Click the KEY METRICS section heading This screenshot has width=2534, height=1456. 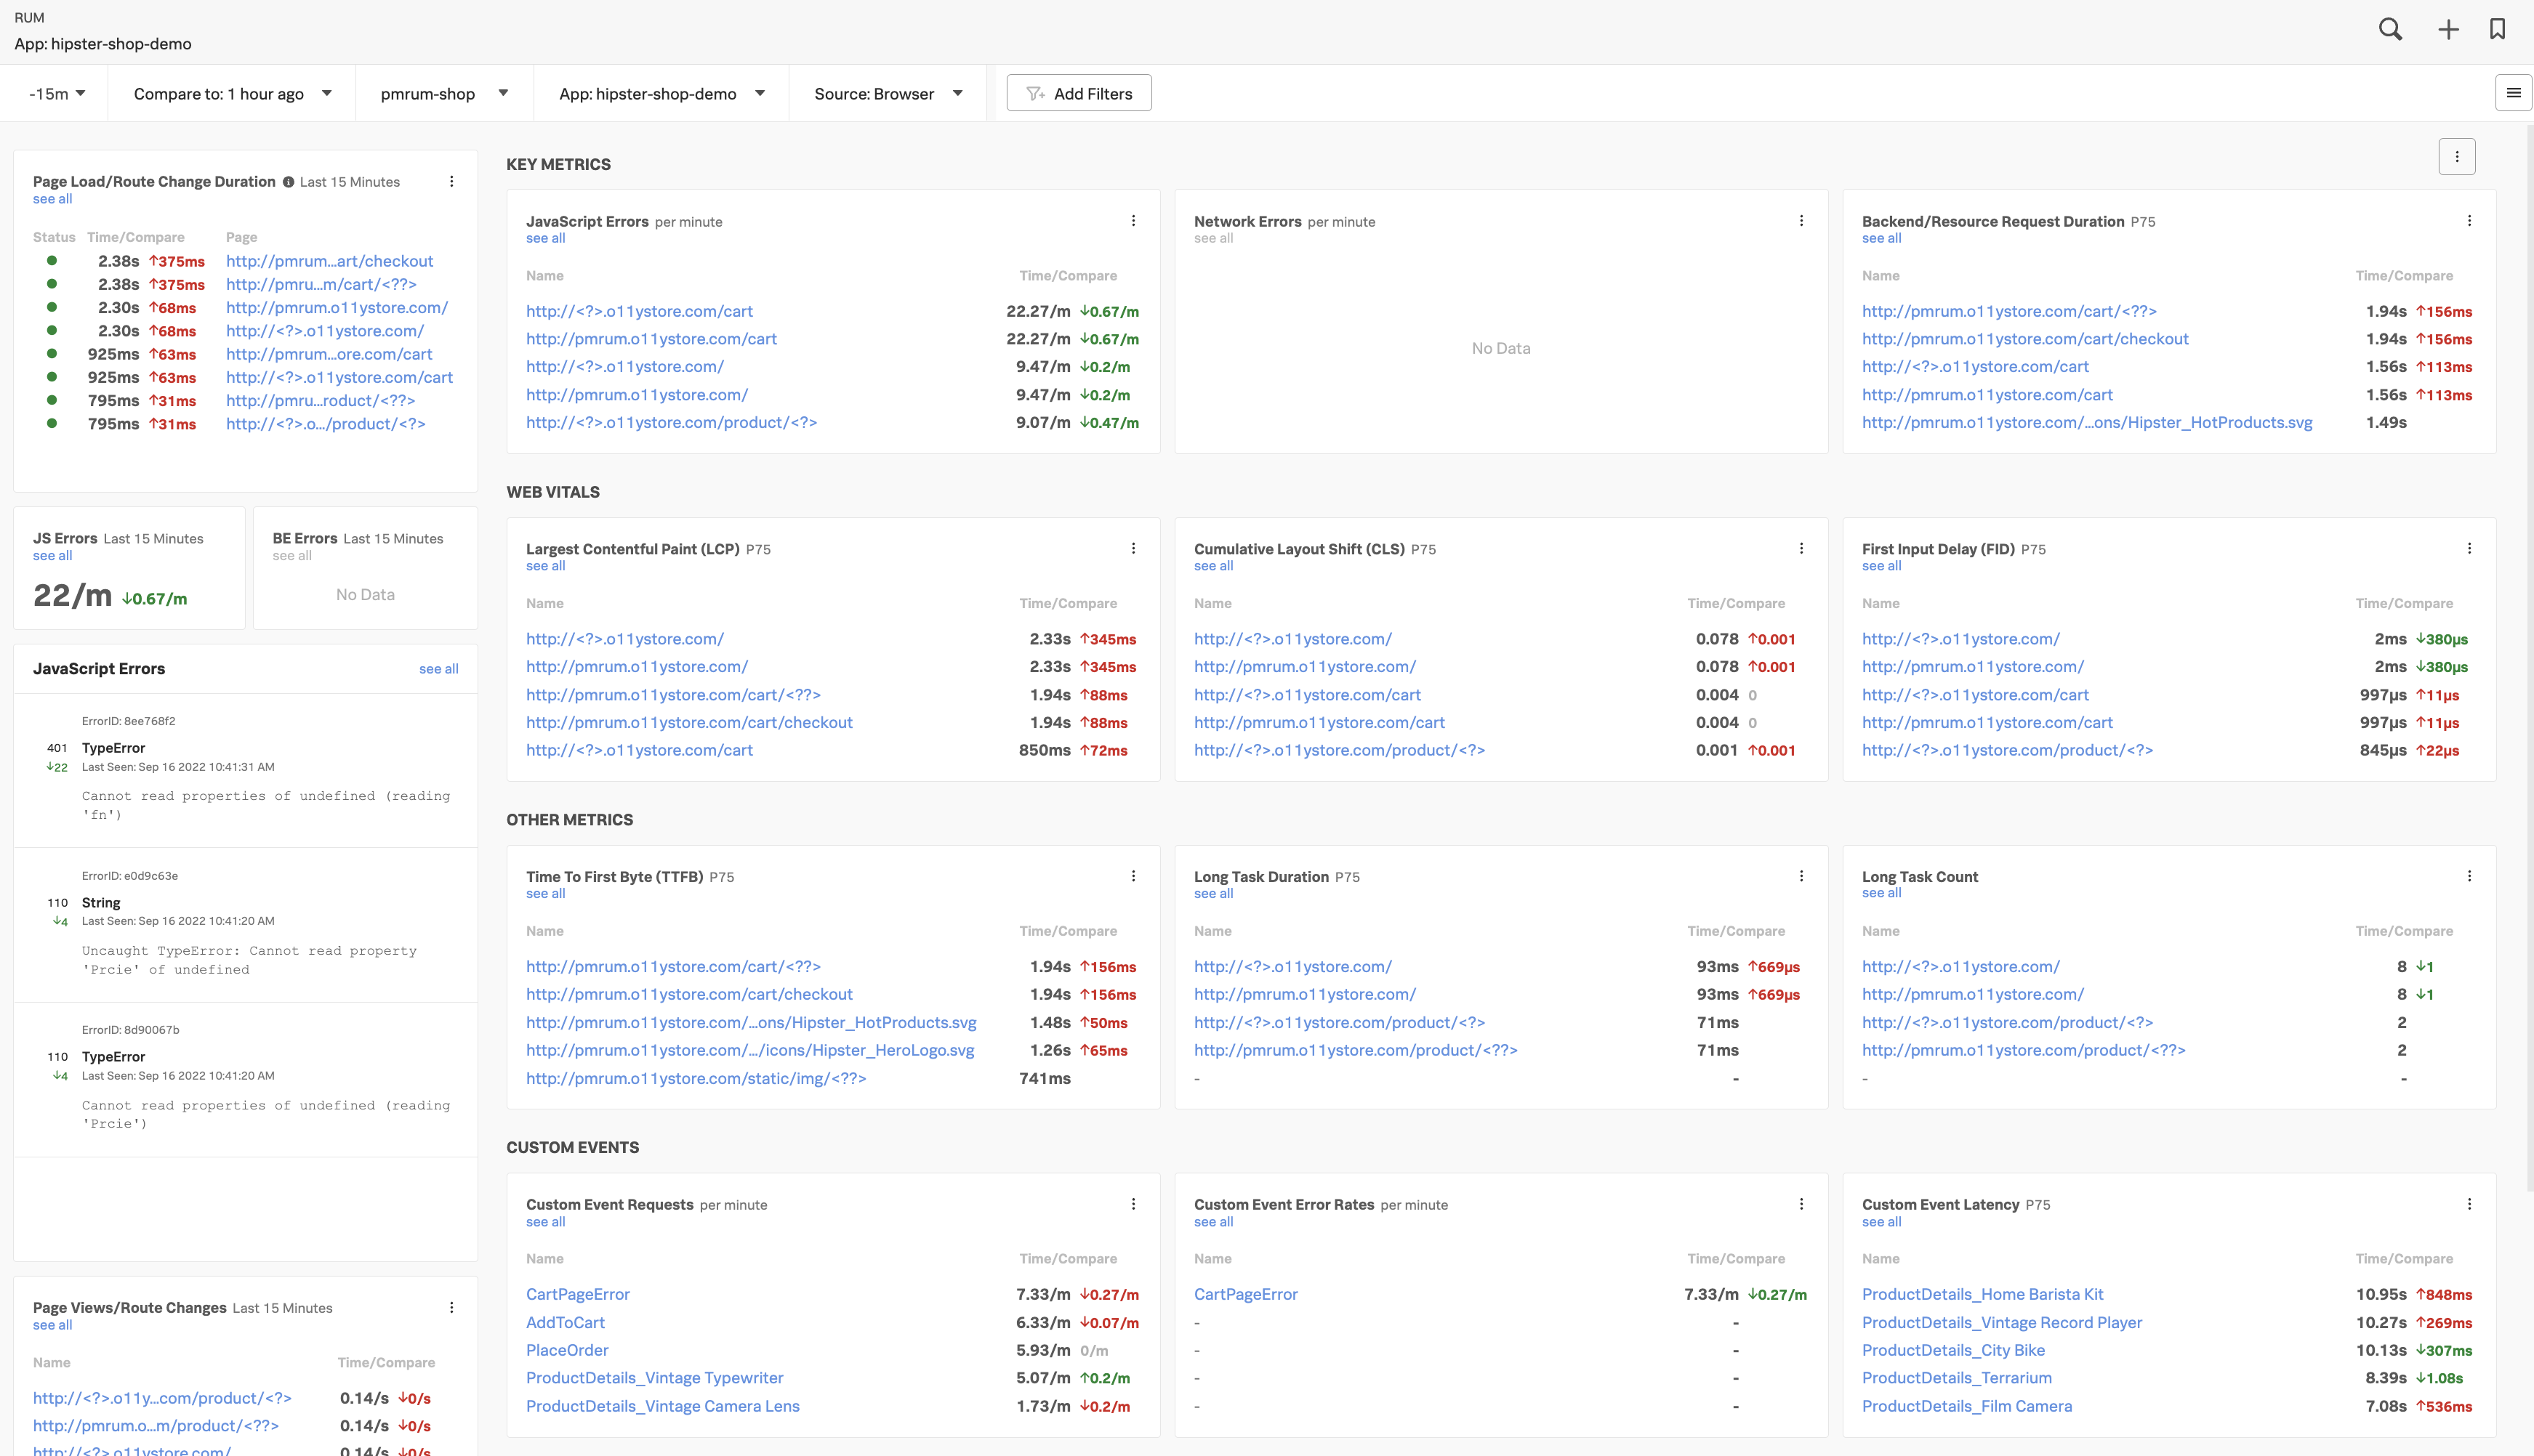[558, 165]
